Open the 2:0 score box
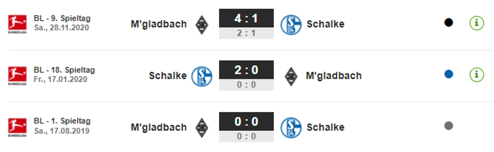The image size is (494, 152). tap(246, 70)
